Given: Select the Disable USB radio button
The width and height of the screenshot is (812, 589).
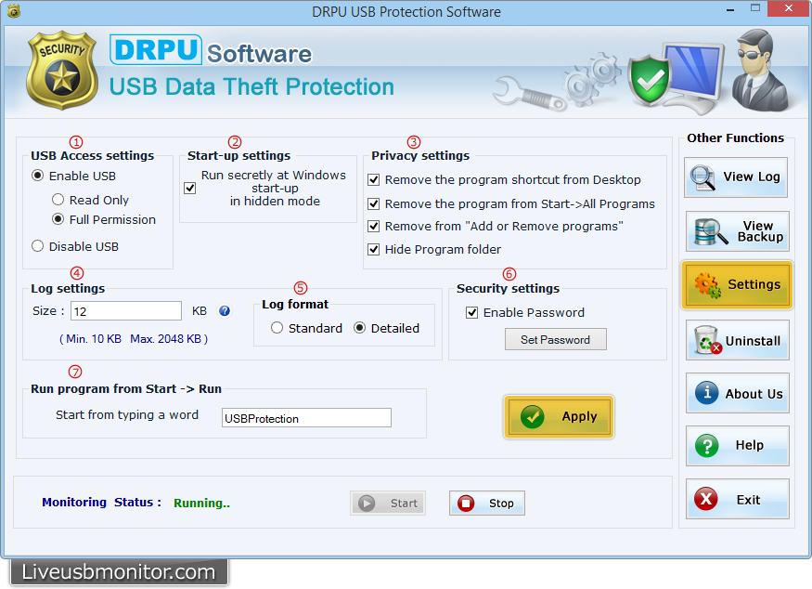Looking at the screenshot, I should pos(37,246).
